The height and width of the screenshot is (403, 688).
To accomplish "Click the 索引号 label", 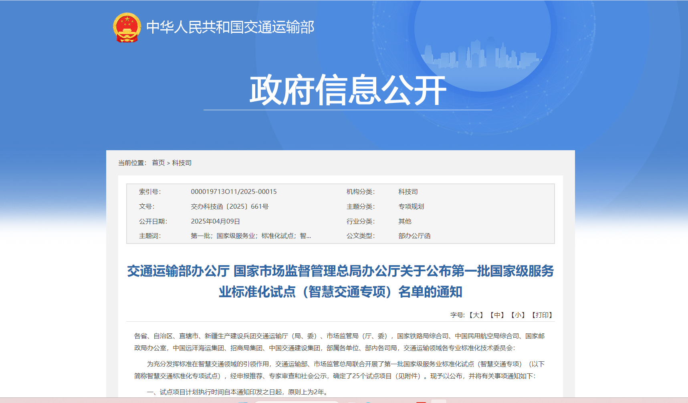I will click(150, 191).
